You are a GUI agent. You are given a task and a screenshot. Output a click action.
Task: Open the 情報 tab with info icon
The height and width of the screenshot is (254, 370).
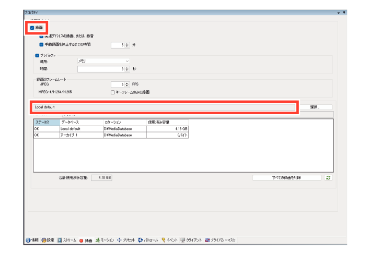point(32,240)
